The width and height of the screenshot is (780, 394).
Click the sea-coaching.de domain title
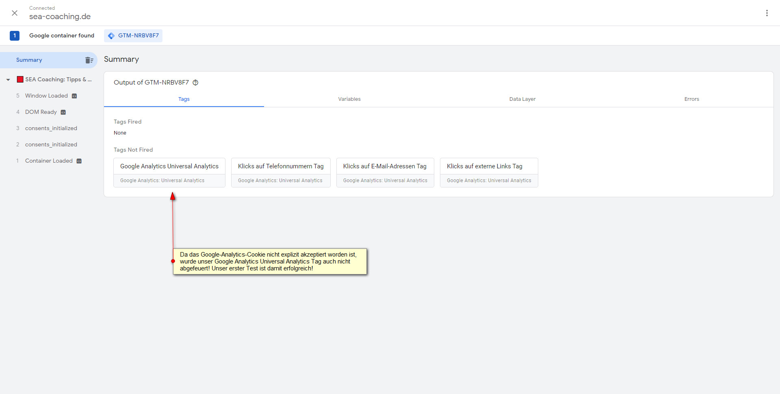tap(60, 17)
